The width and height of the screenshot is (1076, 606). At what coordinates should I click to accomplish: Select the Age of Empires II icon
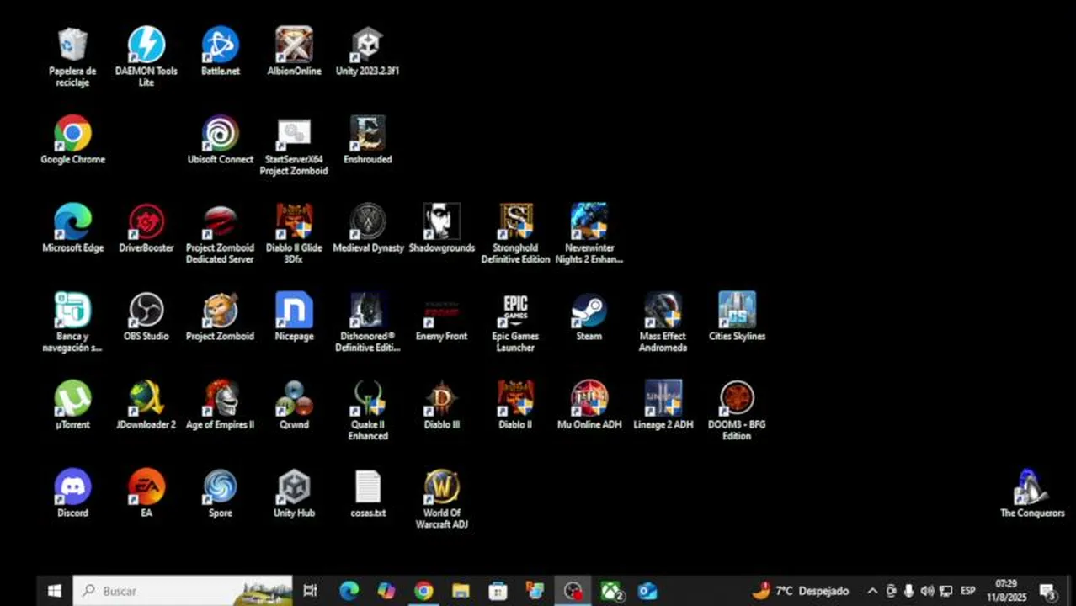[221, 405]
